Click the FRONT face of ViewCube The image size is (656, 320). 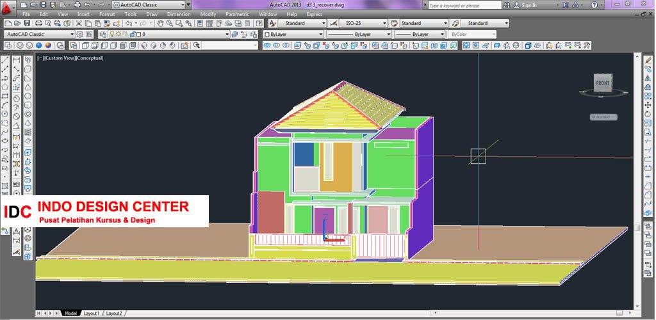coord(603,83)
